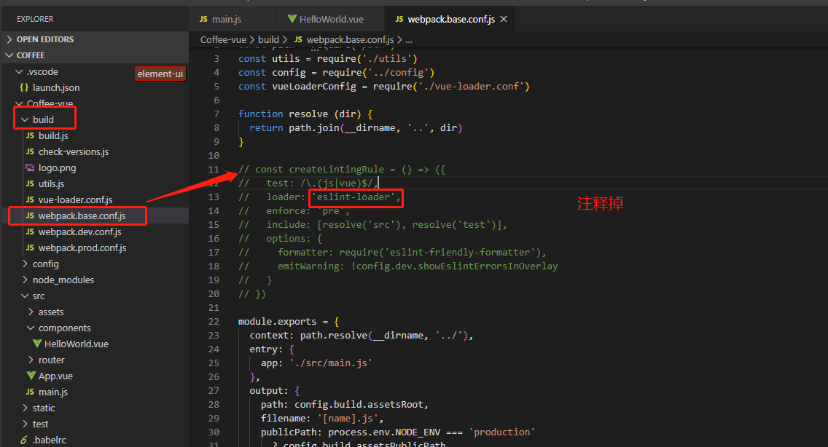Switch to the main.js tab

[233, 19]
